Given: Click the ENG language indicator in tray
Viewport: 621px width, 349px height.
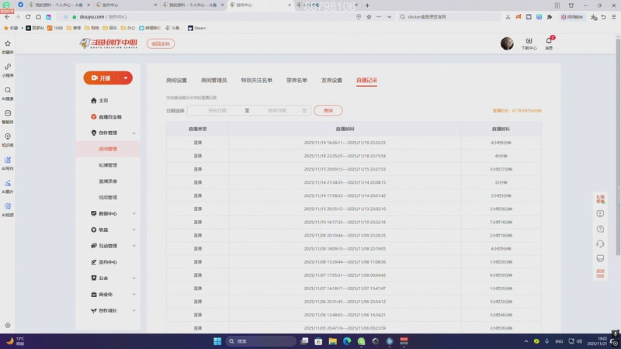Looking at the screenshot, I should pos(559,341).
